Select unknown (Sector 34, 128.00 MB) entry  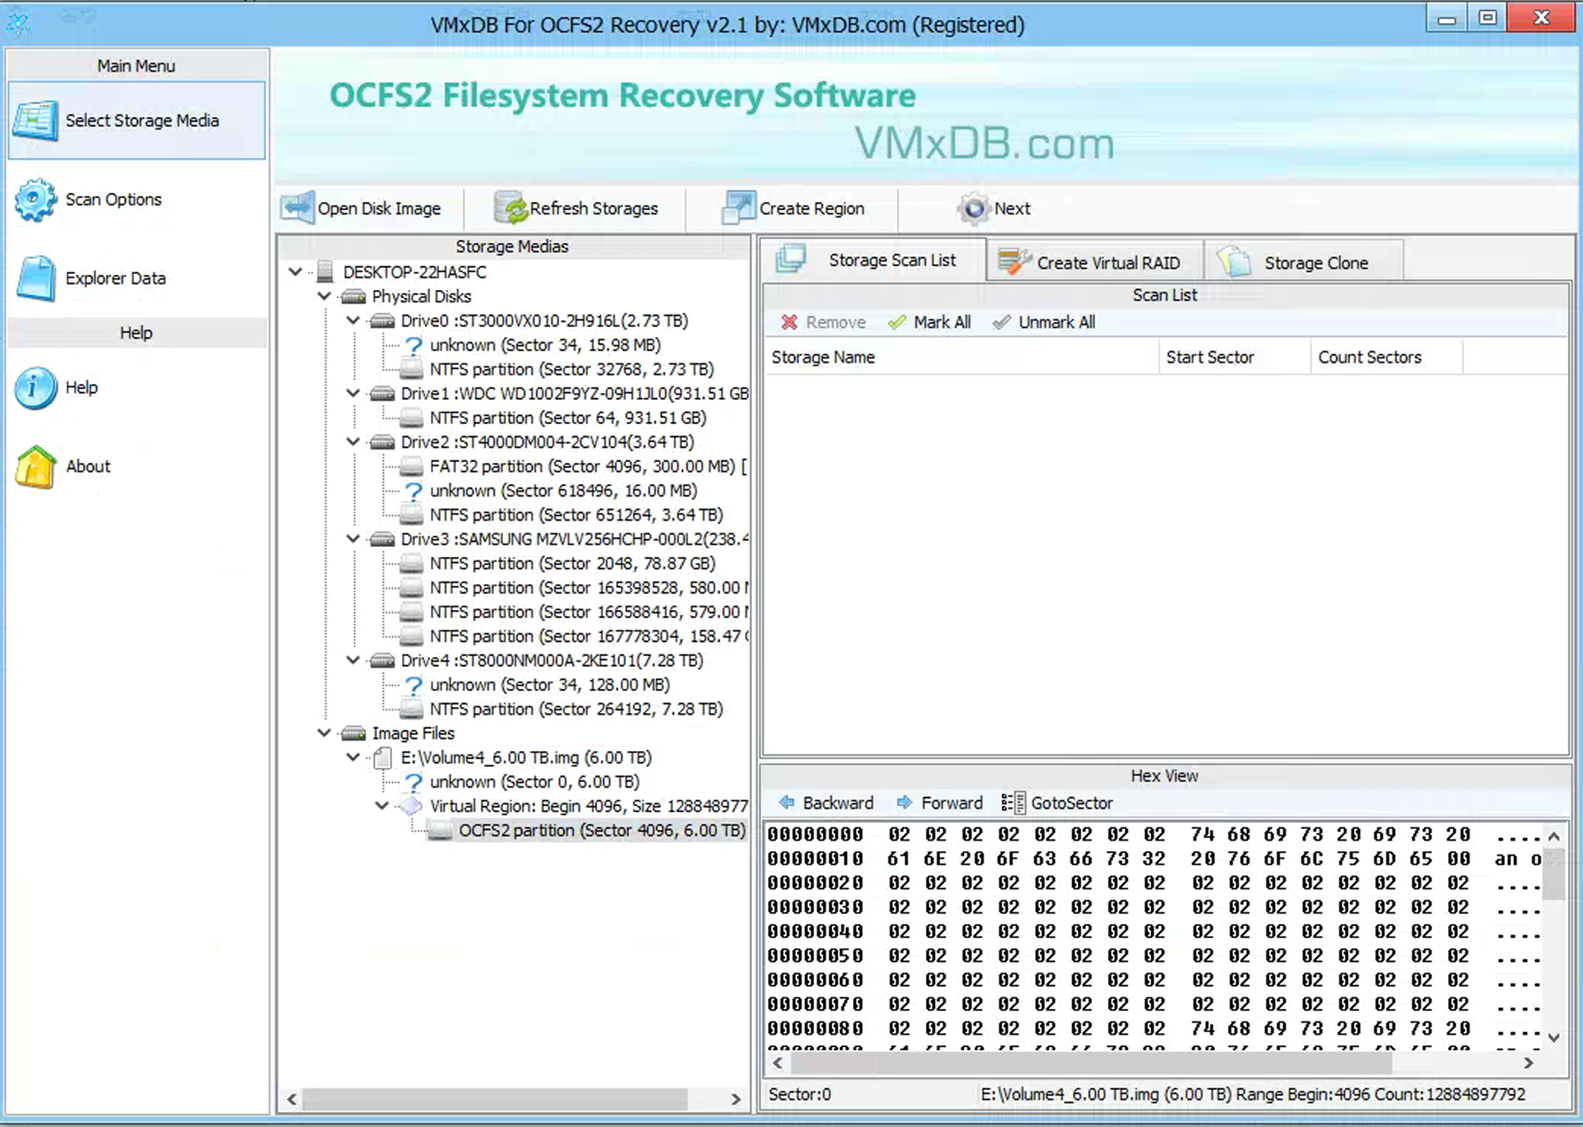pyautogui.click(x=549, y=685)
